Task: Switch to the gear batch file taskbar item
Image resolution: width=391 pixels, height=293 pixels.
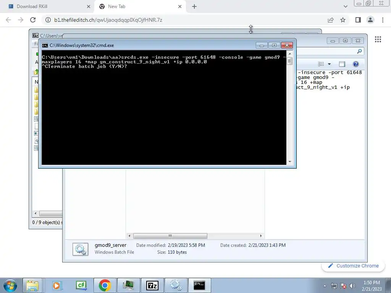Action: coord(176,285)
